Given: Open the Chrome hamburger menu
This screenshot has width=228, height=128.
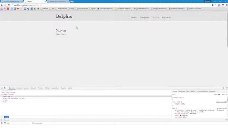Looking at the screenshot, I should (x=227, y=5).
